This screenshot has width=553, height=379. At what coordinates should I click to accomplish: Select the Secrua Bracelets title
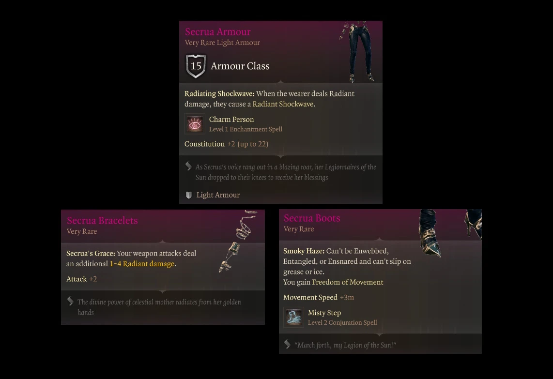(102, 220)
